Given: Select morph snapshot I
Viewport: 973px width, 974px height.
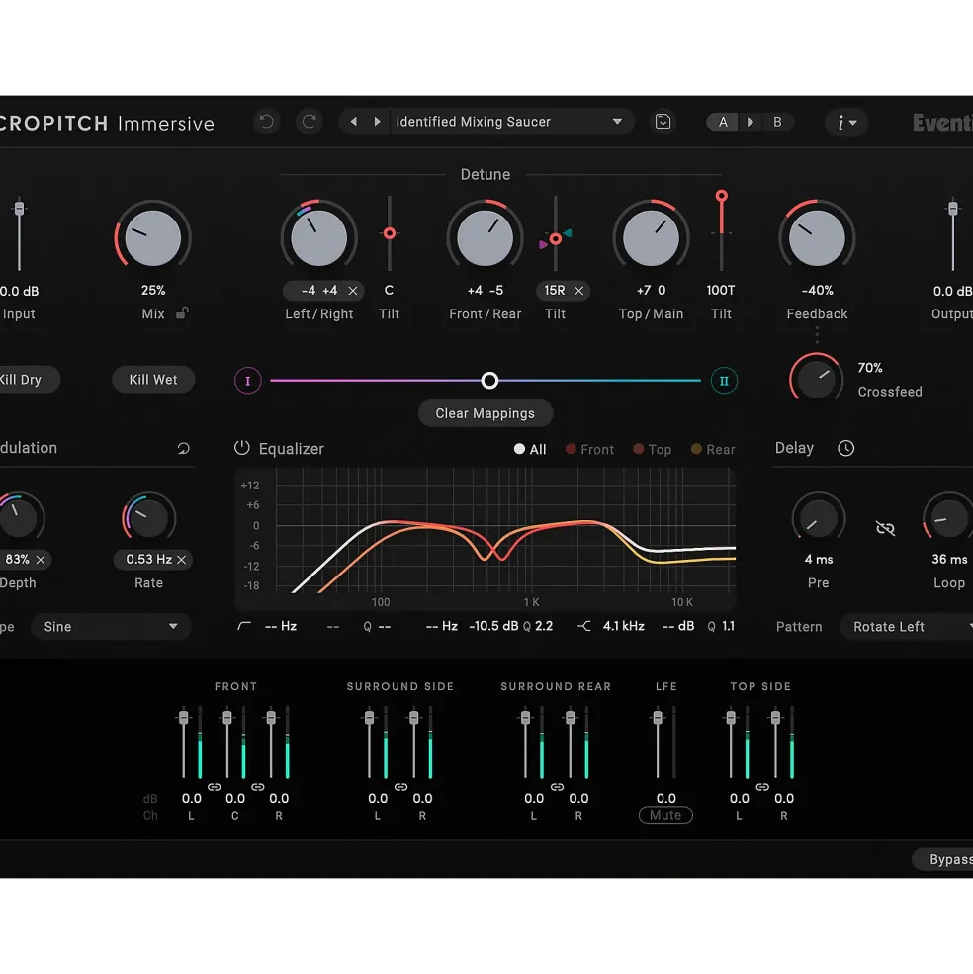Looking at the screenshot, I should coord(248,381).
